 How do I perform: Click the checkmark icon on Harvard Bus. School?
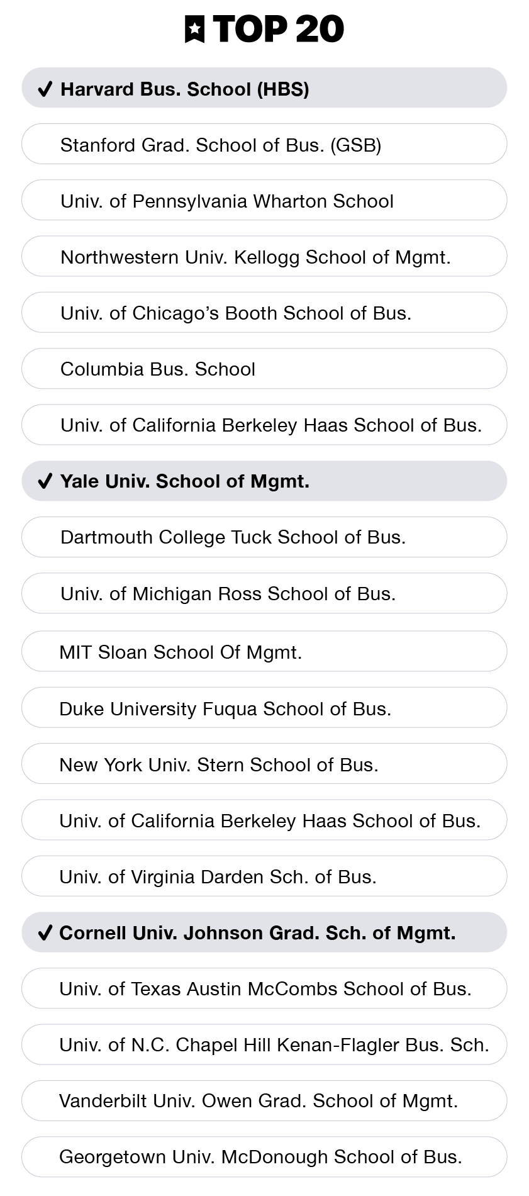45,89
